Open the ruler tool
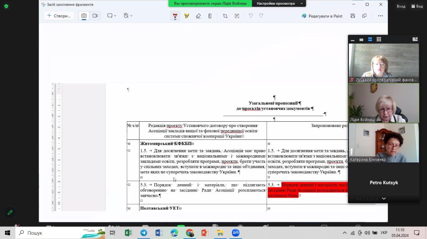The image size is (427, 239). tap(210, 16)
